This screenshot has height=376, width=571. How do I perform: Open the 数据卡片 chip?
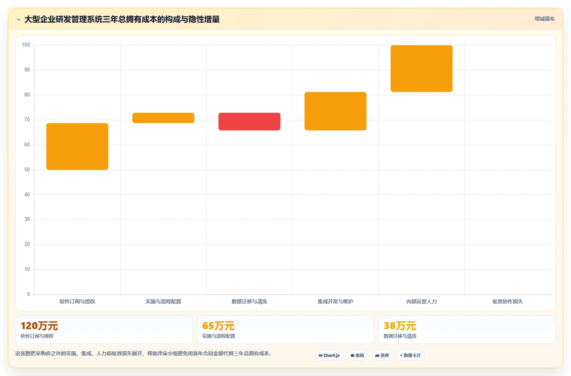410,355
